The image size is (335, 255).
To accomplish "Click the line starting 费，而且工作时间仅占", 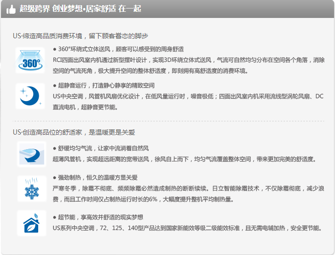I will coord(143,199).
